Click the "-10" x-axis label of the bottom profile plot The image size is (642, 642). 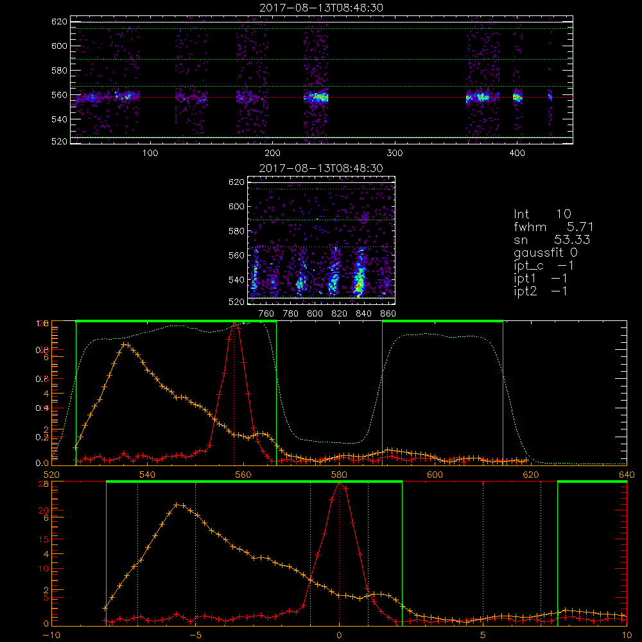click(x=51, y=635)
